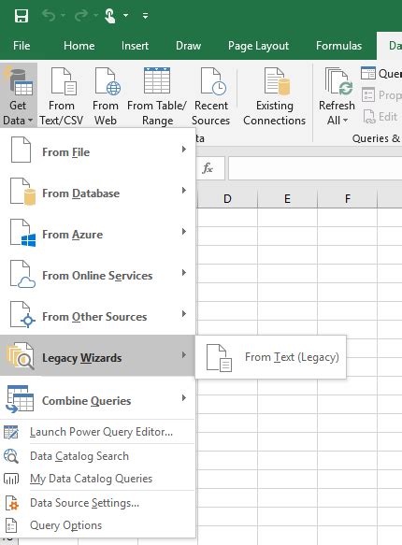Click the From Database cylinder icon
The width and height of the screenshot is (402, 545).
(x=30, y=197)
